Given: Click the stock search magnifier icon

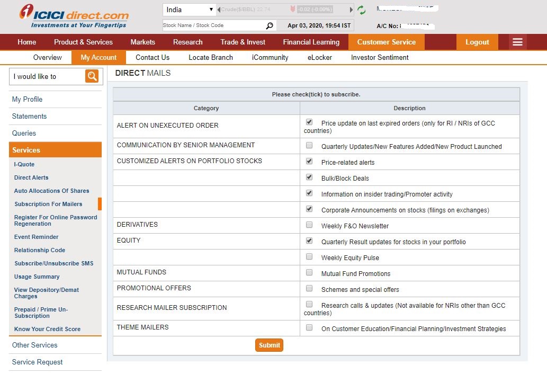Looking at the screenshot, I should [x=270, y=25].
